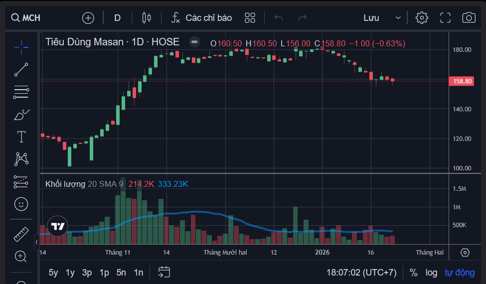This screenshot has height=284, width=486.
Task: Select the crosshair cursor tool
Action: click(x=21, y=47)
